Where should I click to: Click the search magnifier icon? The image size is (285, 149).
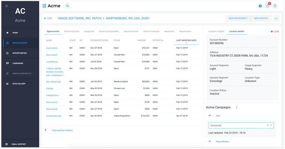tap(68, 6)
